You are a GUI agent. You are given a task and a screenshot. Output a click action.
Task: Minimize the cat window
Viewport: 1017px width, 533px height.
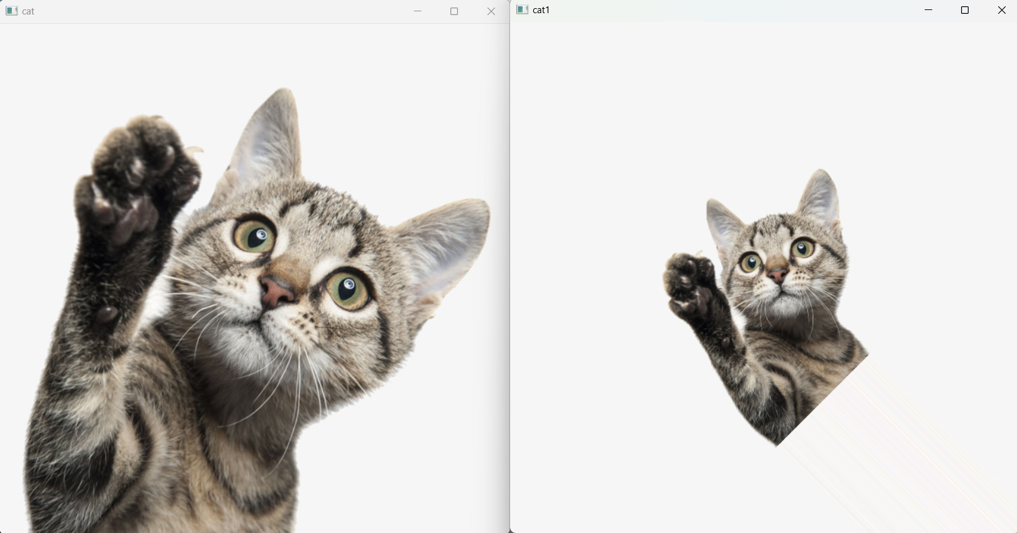tap(418, 11)
